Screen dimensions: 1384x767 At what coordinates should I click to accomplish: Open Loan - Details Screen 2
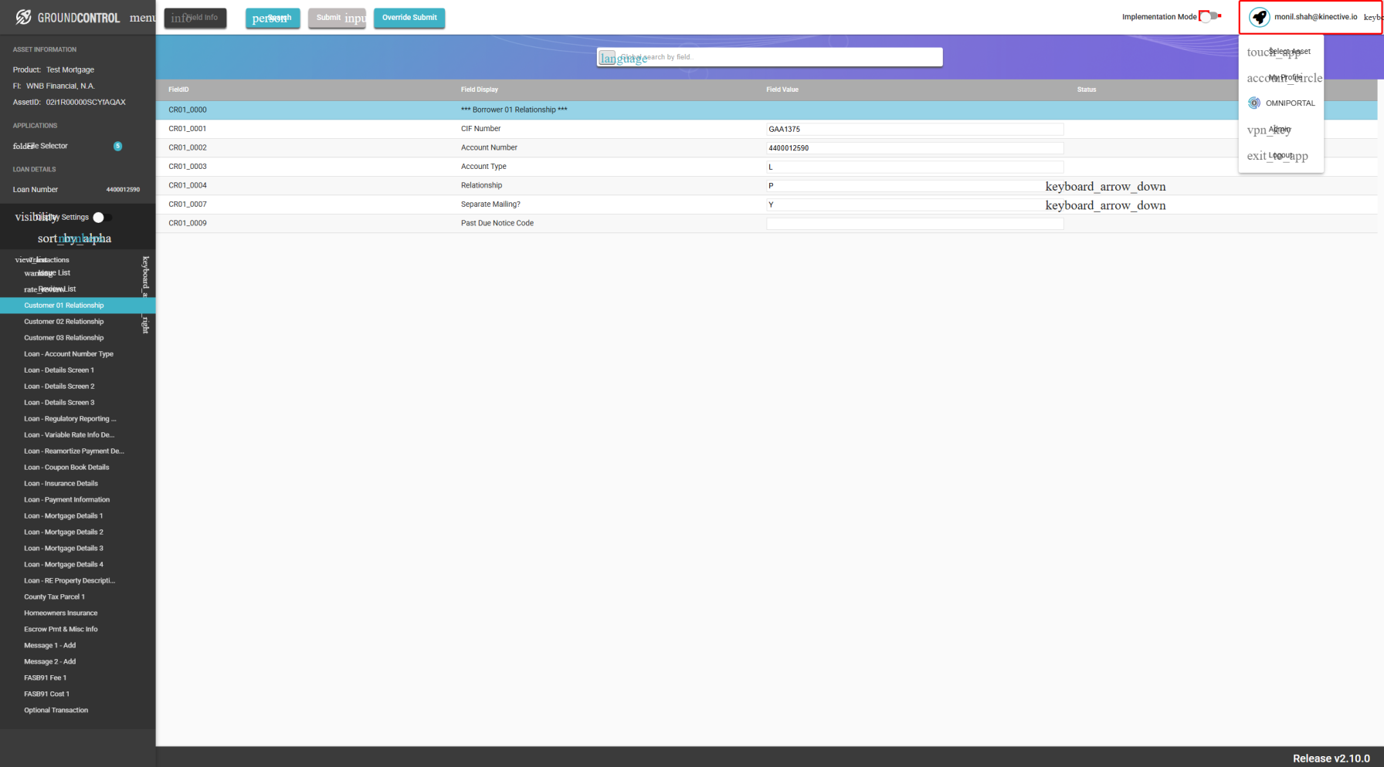tap(59, 387)
